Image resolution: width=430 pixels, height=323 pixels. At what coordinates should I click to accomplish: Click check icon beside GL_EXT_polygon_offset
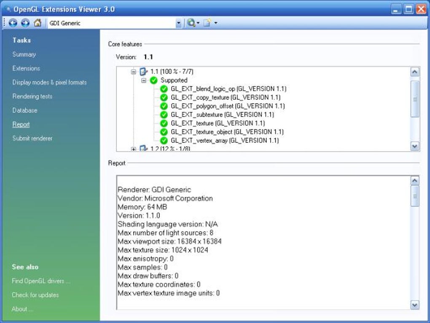click(164, 106)
